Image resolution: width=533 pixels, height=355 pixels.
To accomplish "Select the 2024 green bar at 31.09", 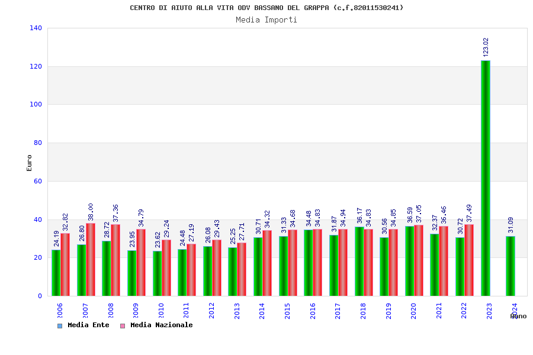I will (510, 266).
